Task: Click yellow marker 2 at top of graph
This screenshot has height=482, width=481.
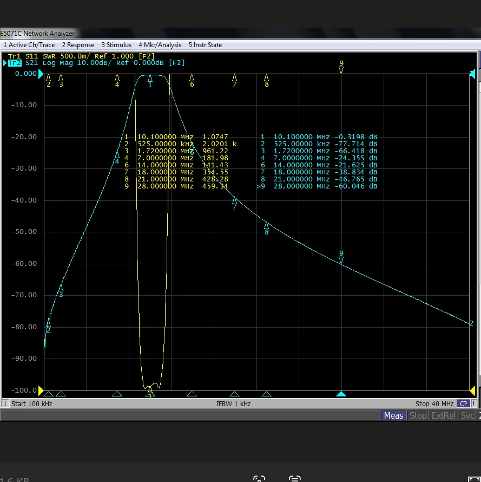Action: pyautogui.click(x=49, y=81)
